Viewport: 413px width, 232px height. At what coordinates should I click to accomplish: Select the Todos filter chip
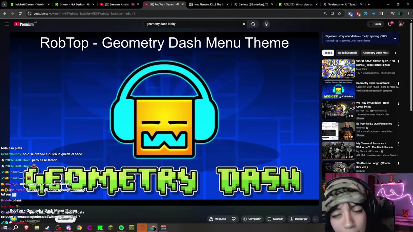pos(328,53)
